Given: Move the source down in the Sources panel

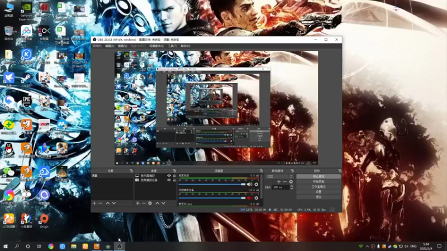Looking at the screenshot, I should point(163,203).
